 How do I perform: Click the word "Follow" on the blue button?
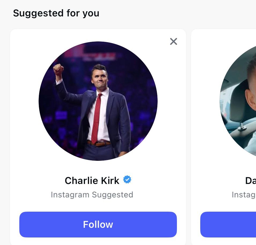click(98, 224)
